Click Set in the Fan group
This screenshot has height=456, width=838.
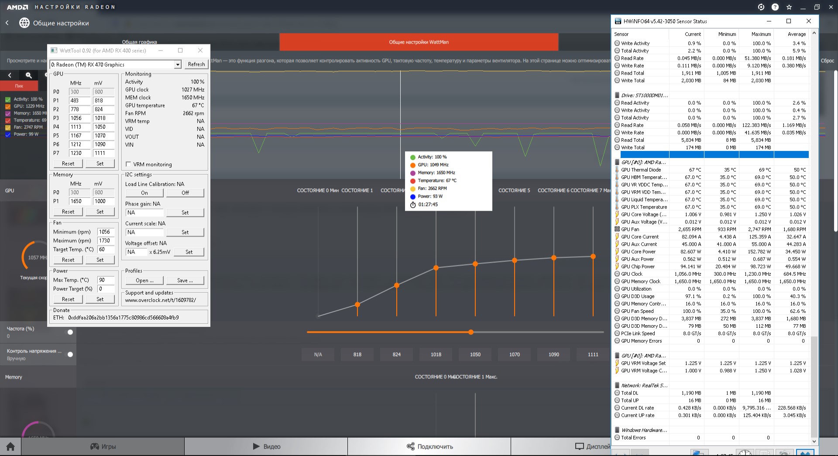(100, 260)
